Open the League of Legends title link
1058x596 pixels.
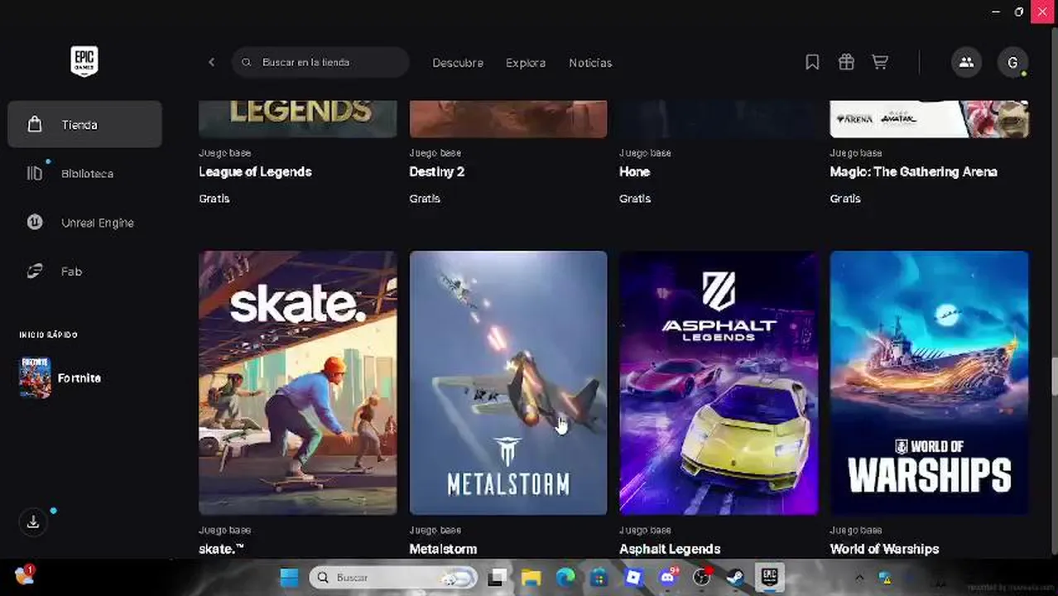255,171
